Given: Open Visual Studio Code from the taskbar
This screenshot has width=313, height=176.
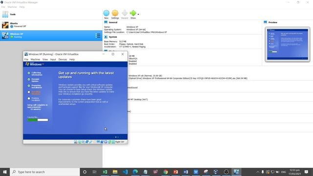Looking at the screenshot, I should pos(125,172).
